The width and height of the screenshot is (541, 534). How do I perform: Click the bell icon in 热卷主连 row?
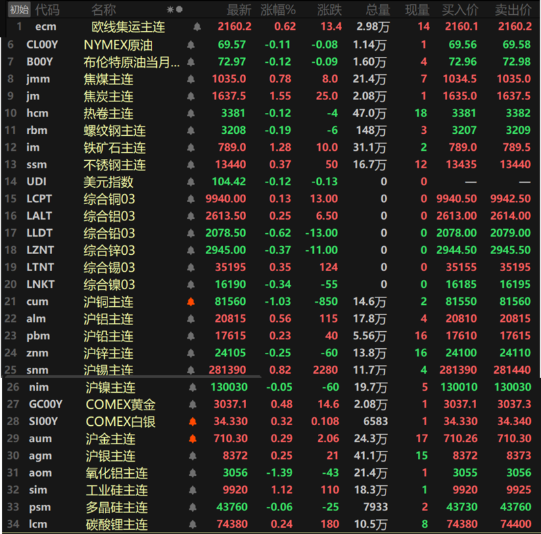tap(191, 113)
